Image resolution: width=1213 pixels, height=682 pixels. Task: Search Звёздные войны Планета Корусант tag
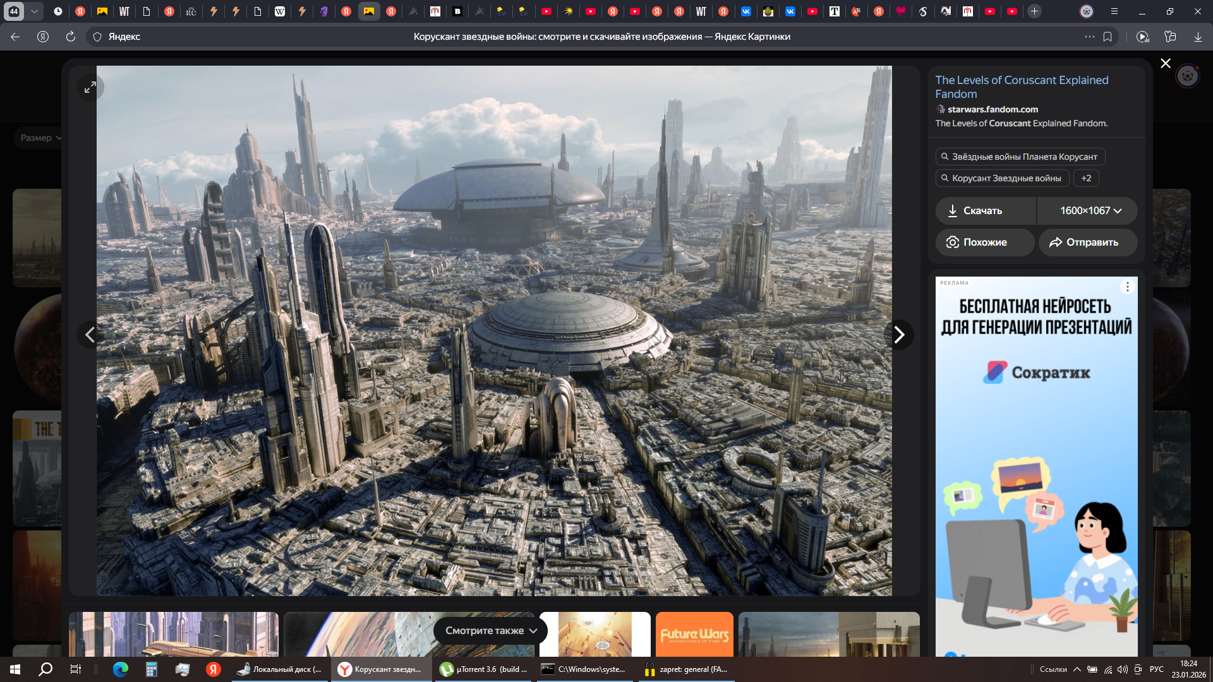click(1020, 157)
